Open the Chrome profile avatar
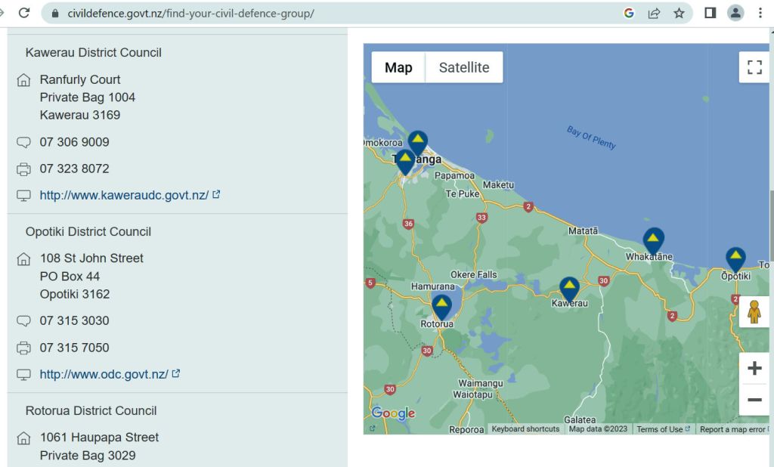Image resolution: width=774 pixels, height=467 pixels. (735, 13)
